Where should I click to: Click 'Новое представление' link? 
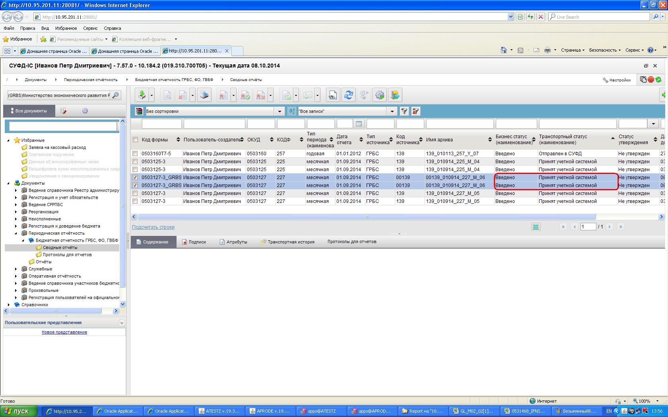[x=64, y=332]
